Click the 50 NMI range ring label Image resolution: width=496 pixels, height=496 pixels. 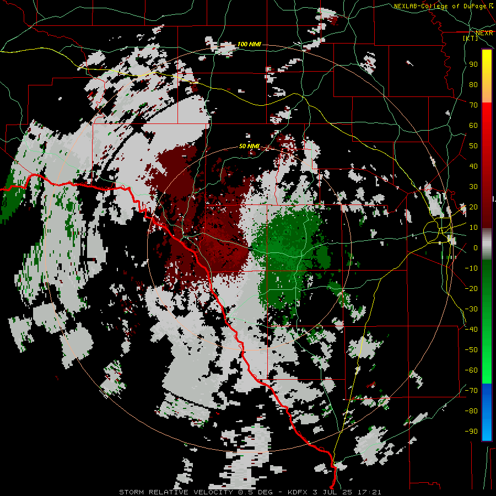pos(249,146)
